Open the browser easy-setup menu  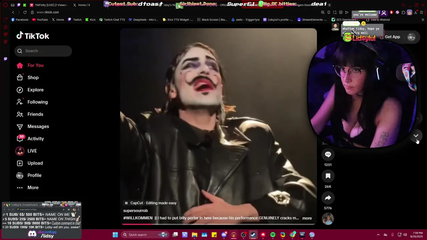point(422,12)
